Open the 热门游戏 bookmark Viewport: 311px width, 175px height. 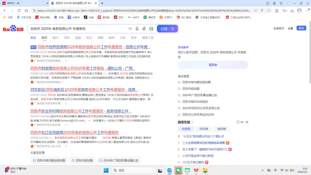click(x=184, y=17)
